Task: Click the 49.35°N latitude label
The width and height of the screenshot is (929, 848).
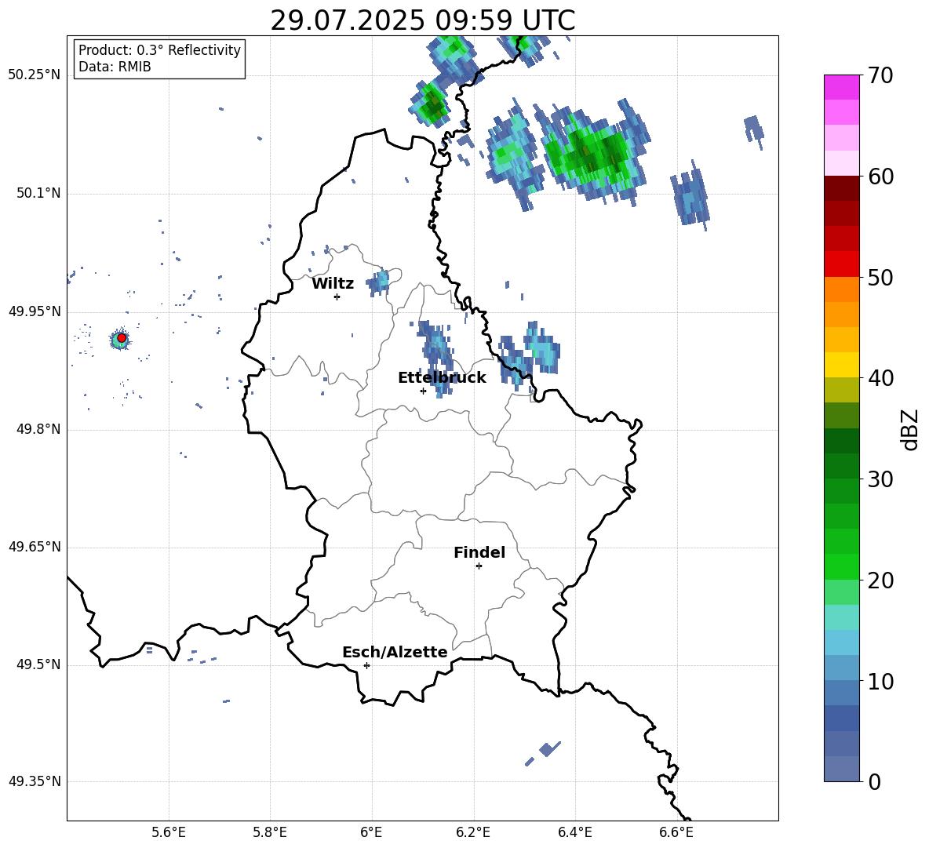Action: point(35,781)
